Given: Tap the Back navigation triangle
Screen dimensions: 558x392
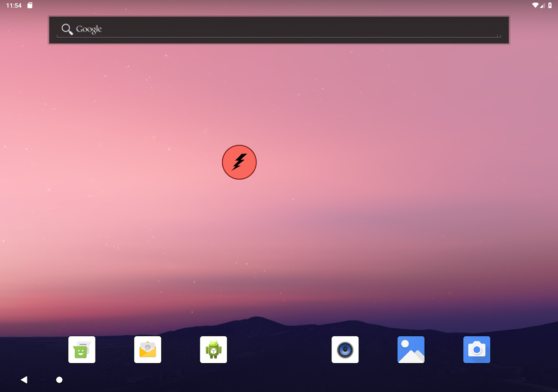Looking at the screenshot, I should [x=24, y=380].
